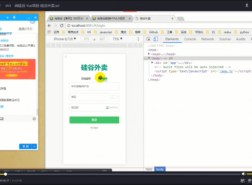The image size is (252, 185).
Task: Click the image icon in chat toolbar
Action: tap(2, 119)
